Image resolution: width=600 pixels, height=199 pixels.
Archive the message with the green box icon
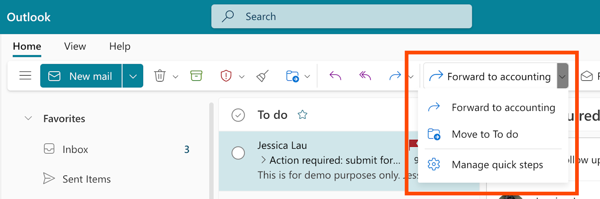pyautogui.click(x=196, y=76)
